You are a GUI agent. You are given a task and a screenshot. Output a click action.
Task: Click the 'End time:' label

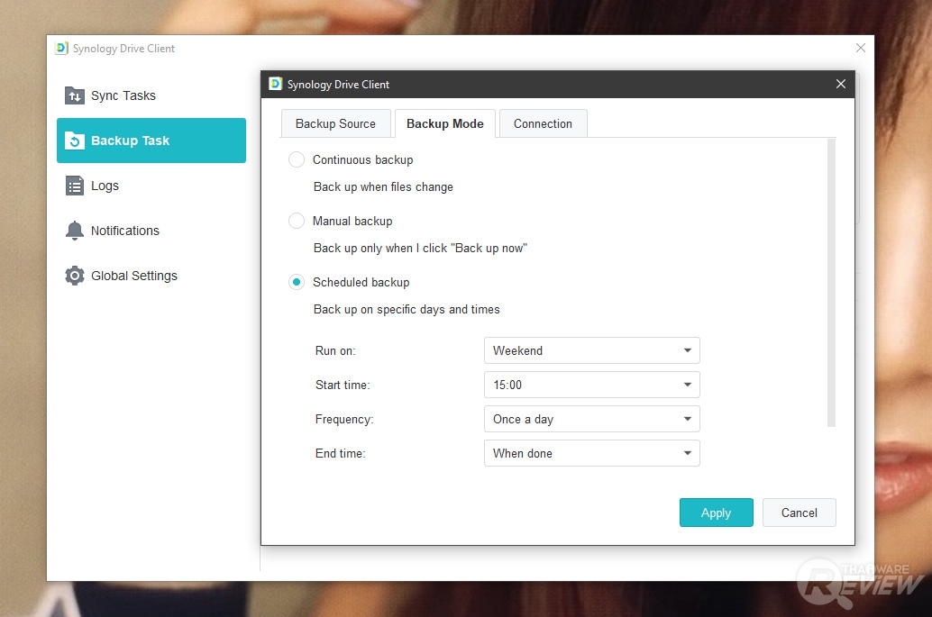(x=340, y=453)
